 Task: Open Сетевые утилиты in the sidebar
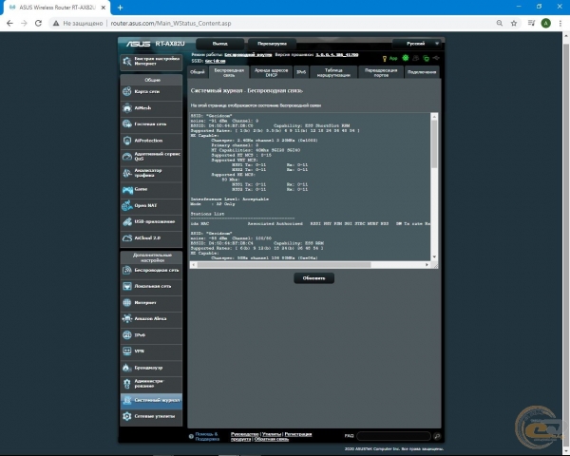(151, 416)
